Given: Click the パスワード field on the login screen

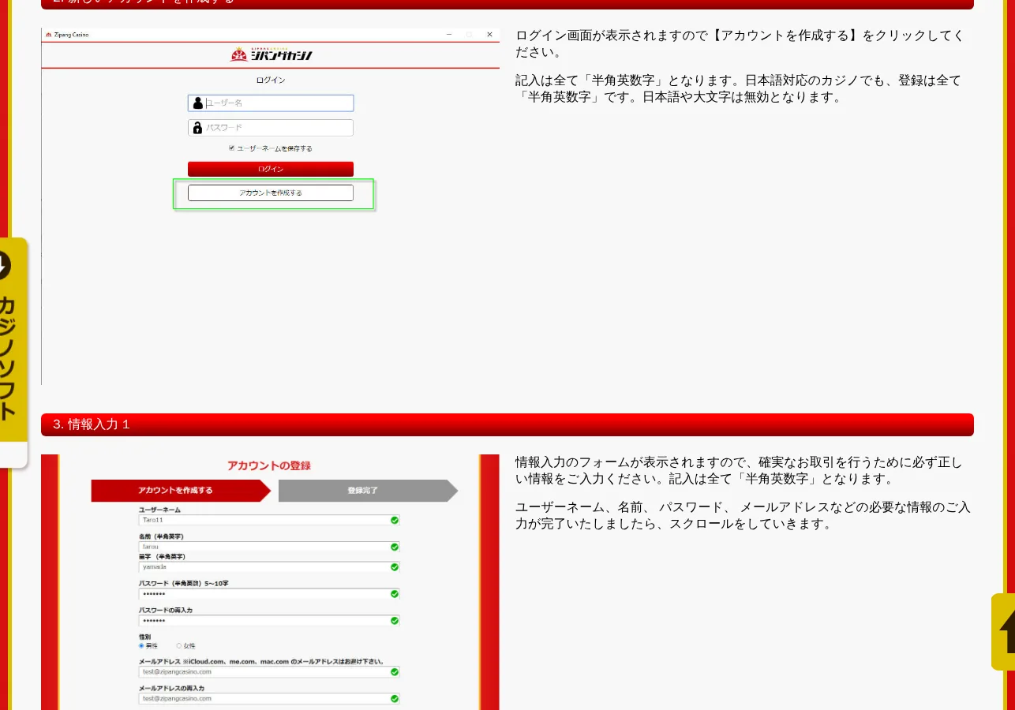Looking at the screenshot, I should click(x=271, y=128).
